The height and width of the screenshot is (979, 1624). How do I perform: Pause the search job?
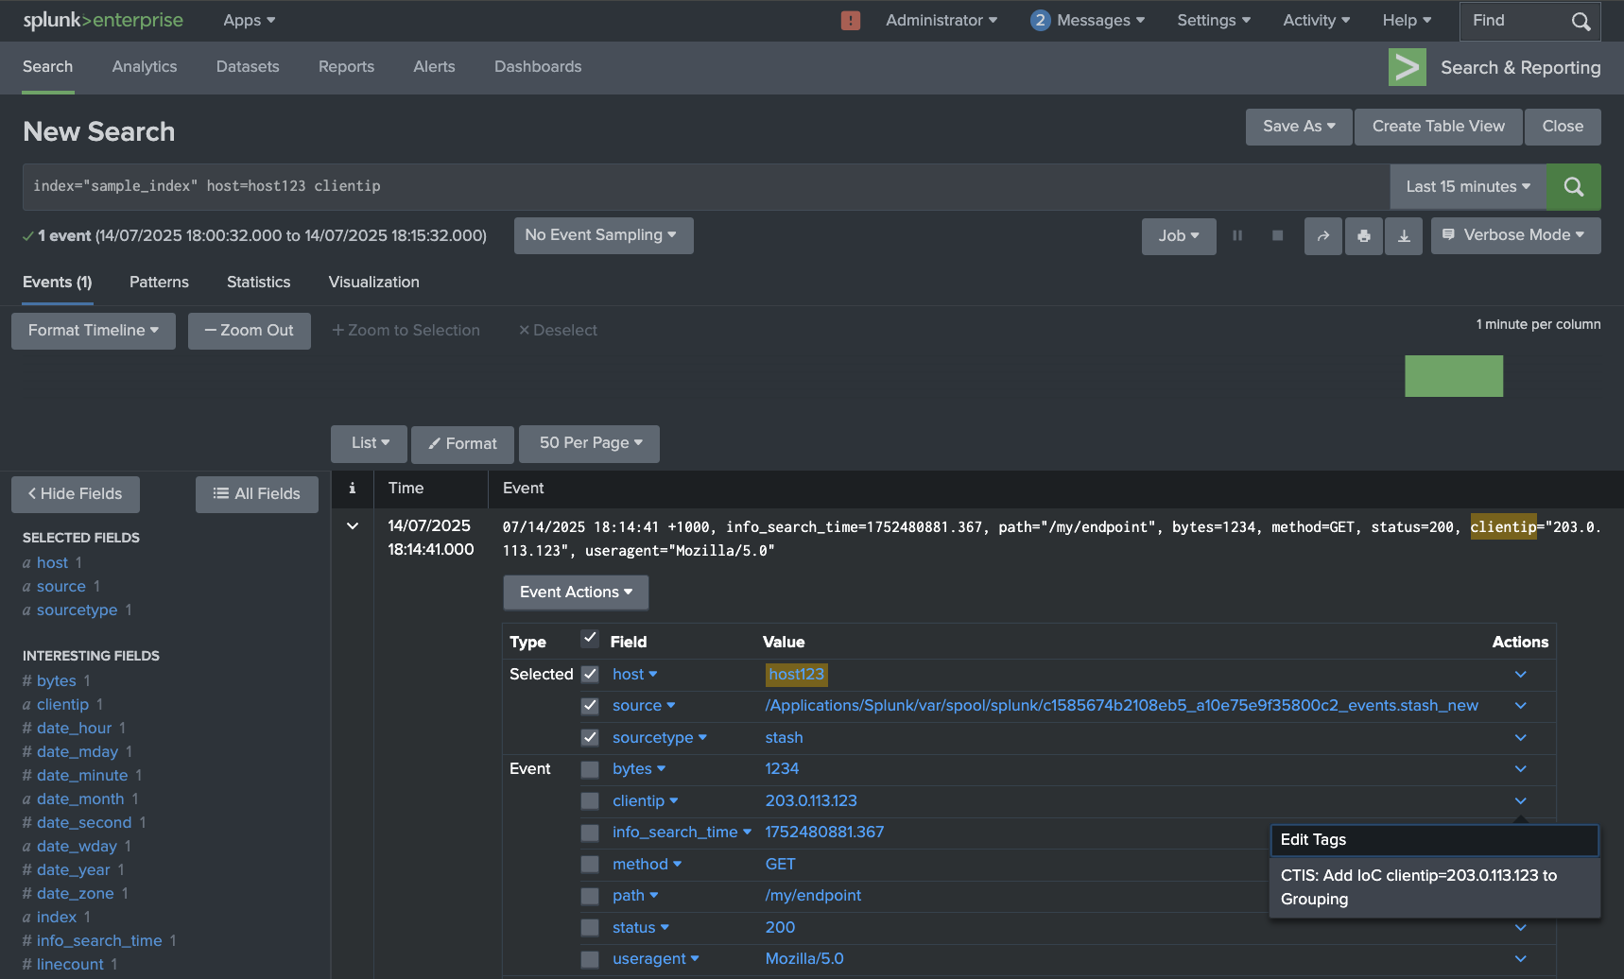point(1236,236)
